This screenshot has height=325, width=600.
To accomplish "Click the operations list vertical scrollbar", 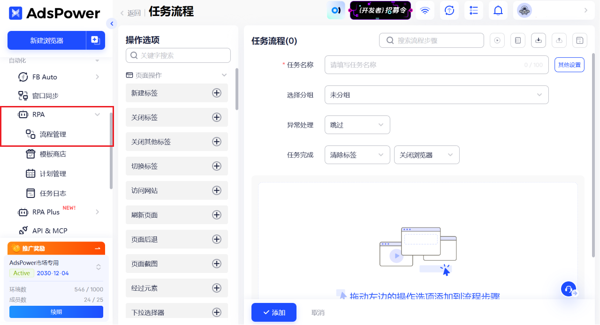I will pos(237,89).
